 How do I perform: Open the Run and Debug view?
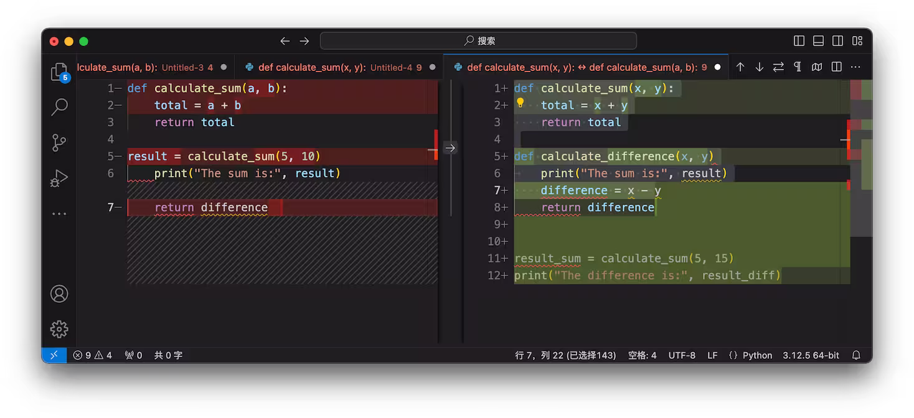point(59,179)
